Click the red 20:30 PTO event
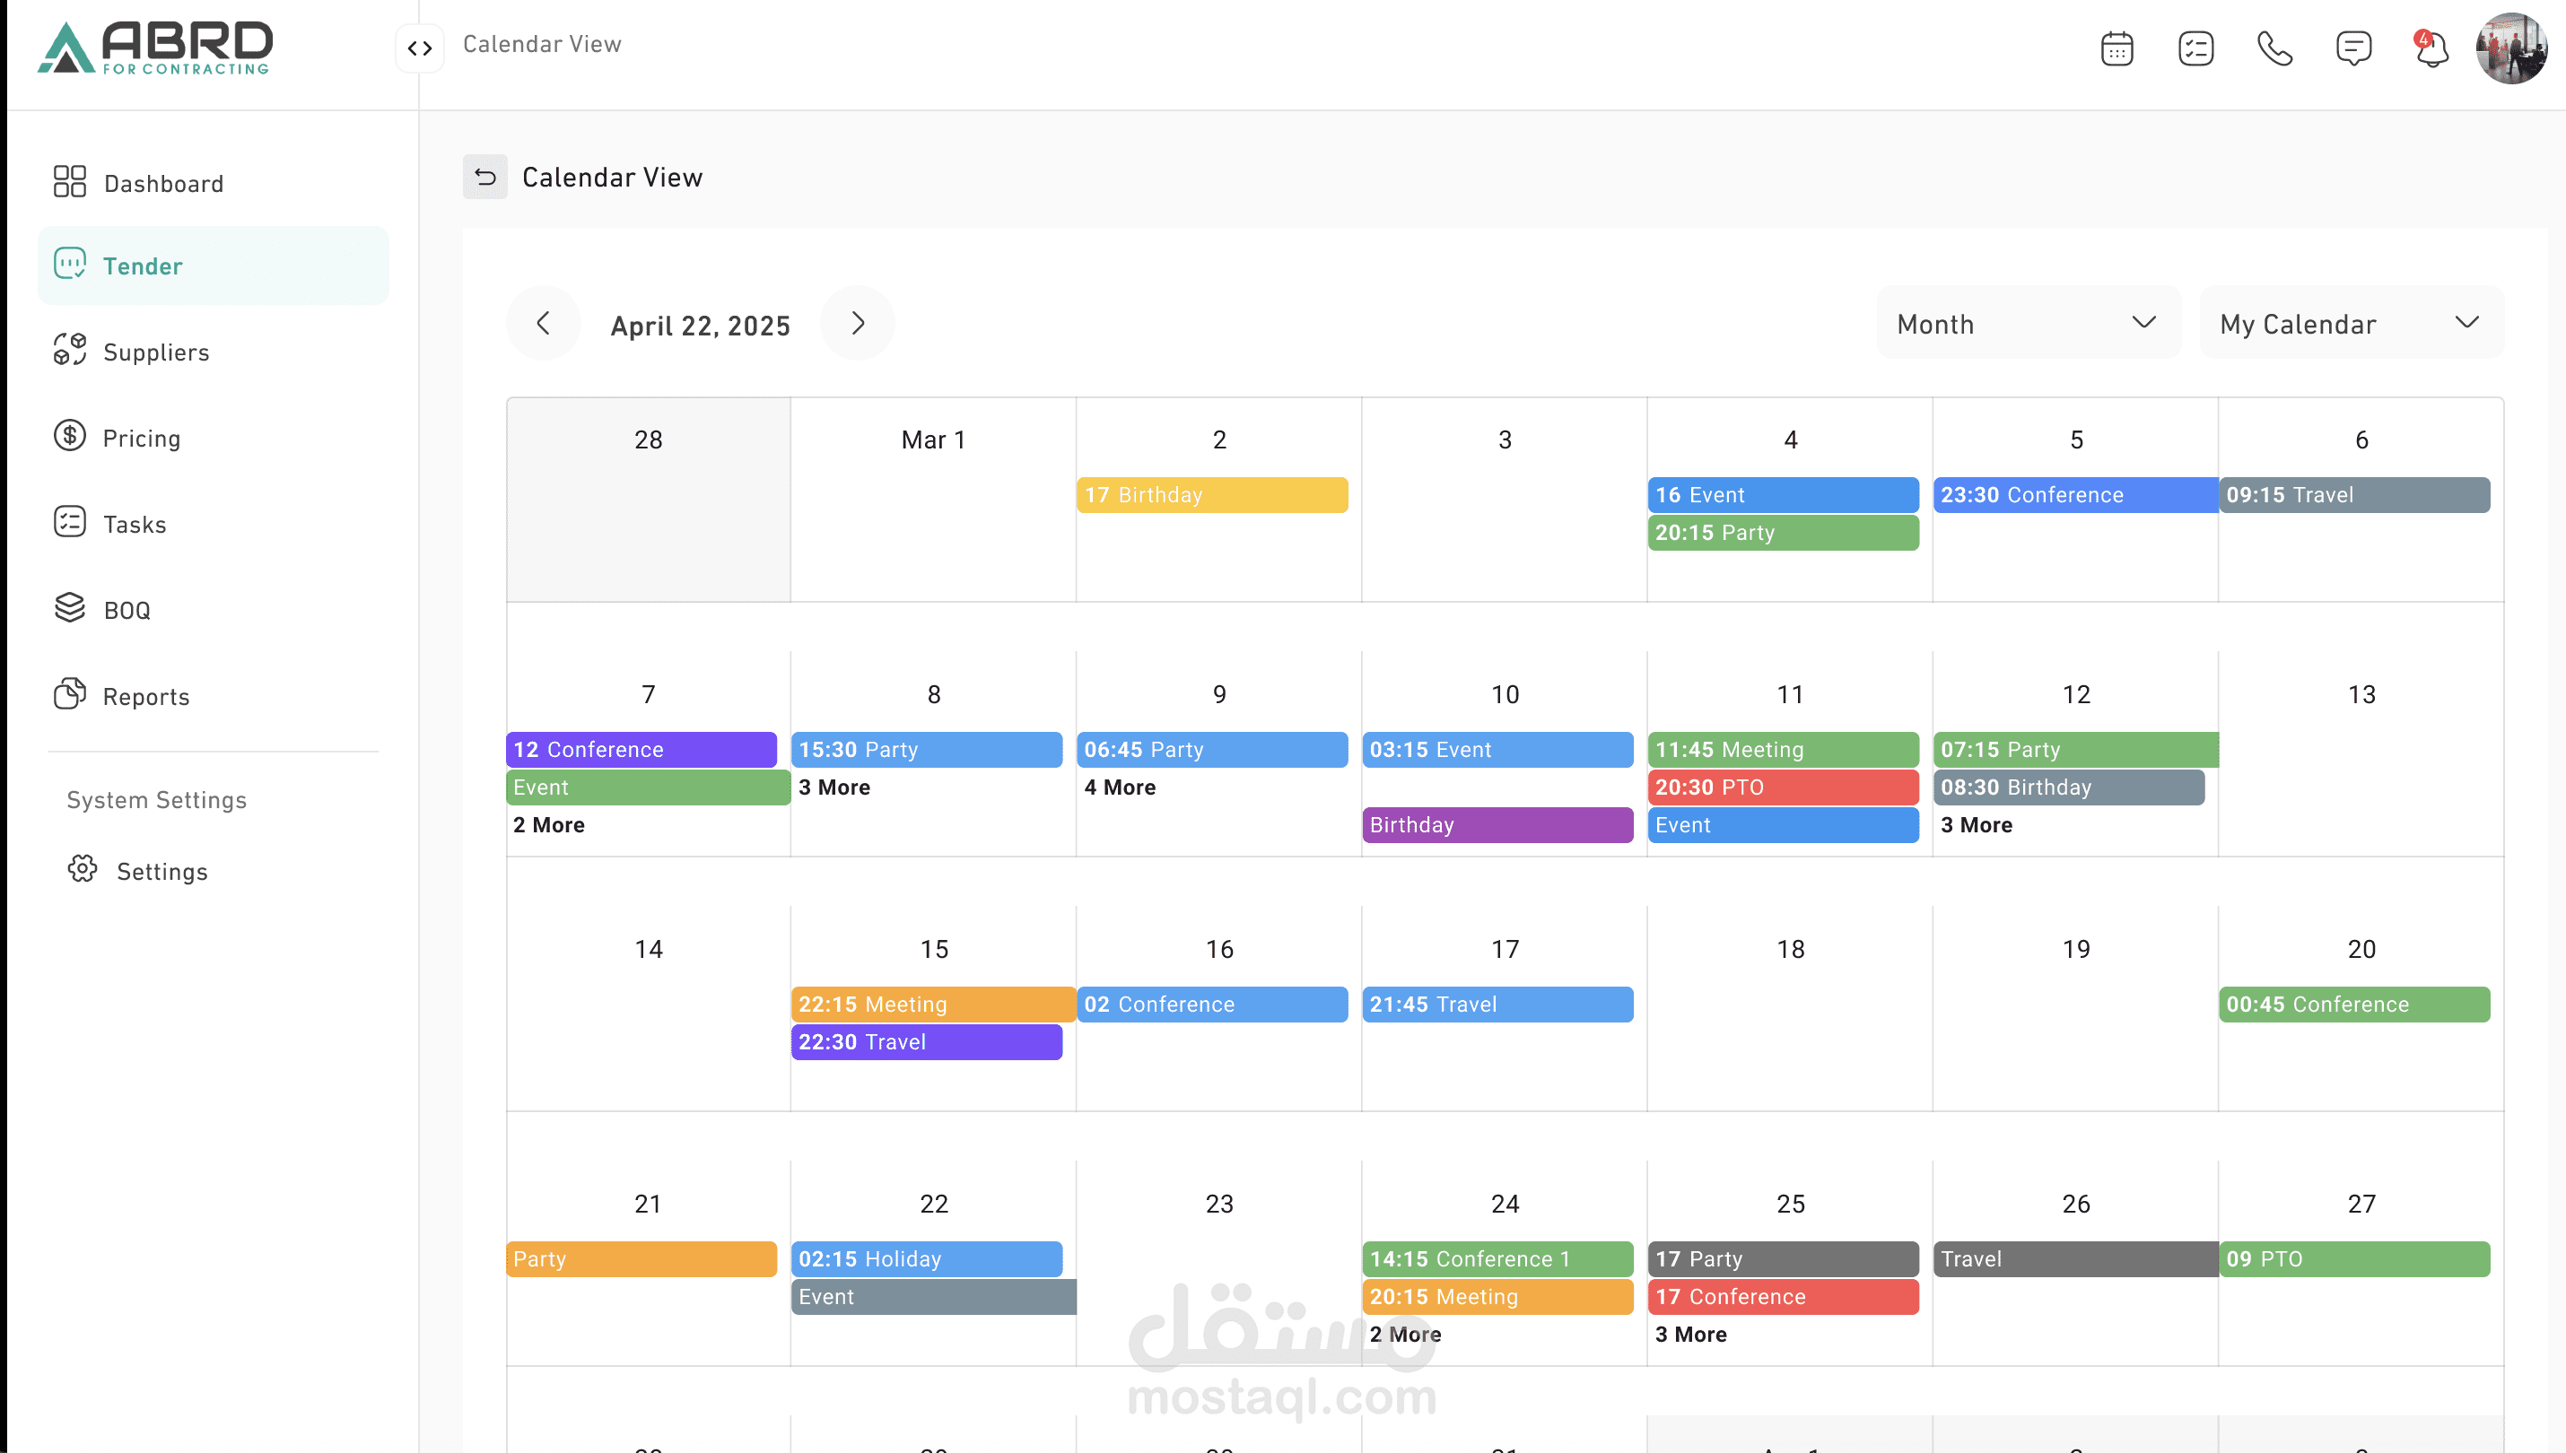 (1783, 787)
